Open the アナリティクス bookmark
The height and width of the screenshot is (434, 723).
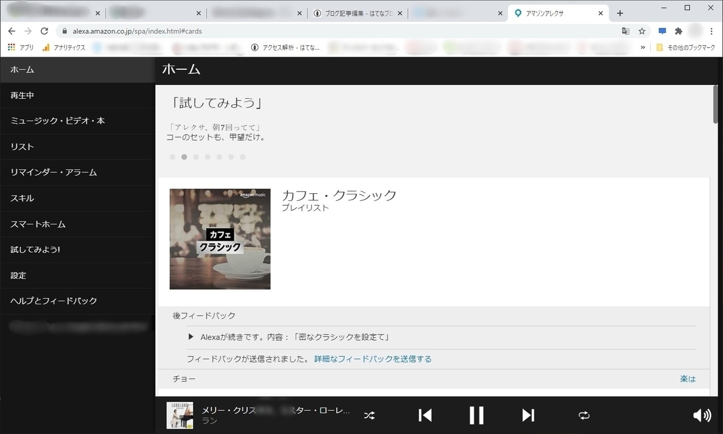[x=64, y=48]
